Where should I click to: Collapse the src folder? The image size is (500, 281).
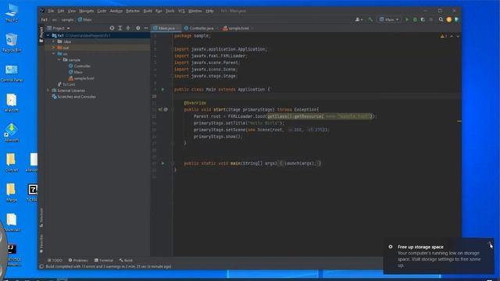(x=54, y=54)
